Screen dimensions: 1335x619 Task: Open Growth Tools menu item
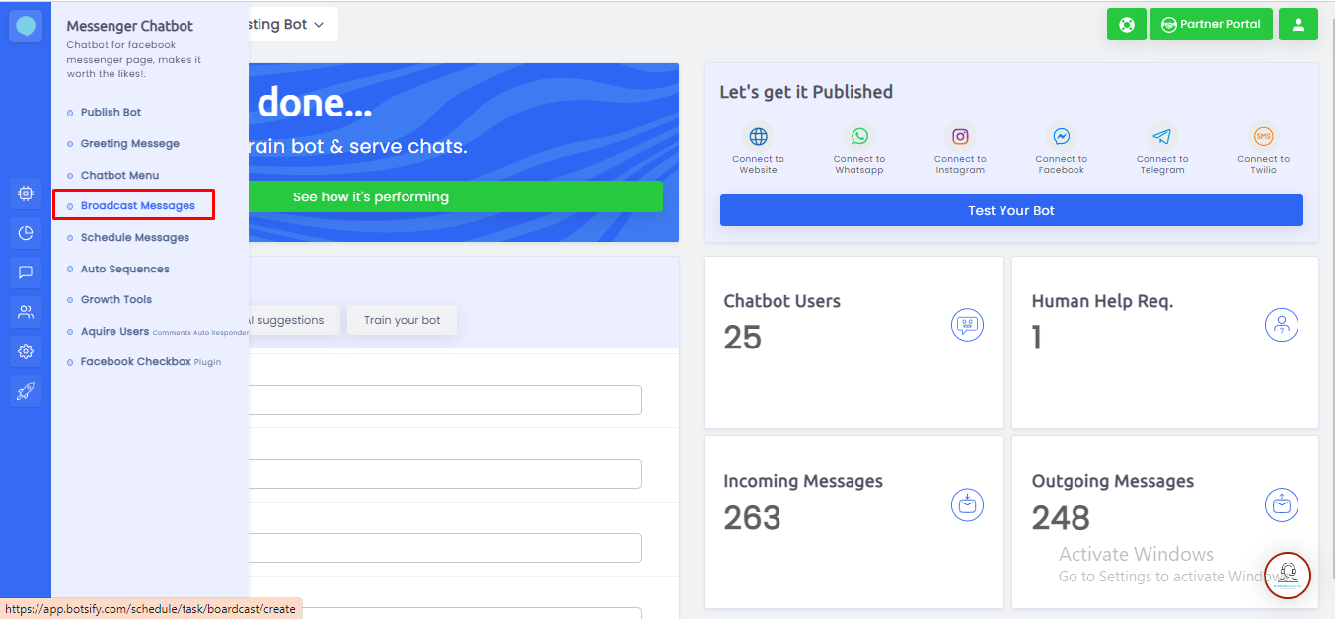[116, 299]
